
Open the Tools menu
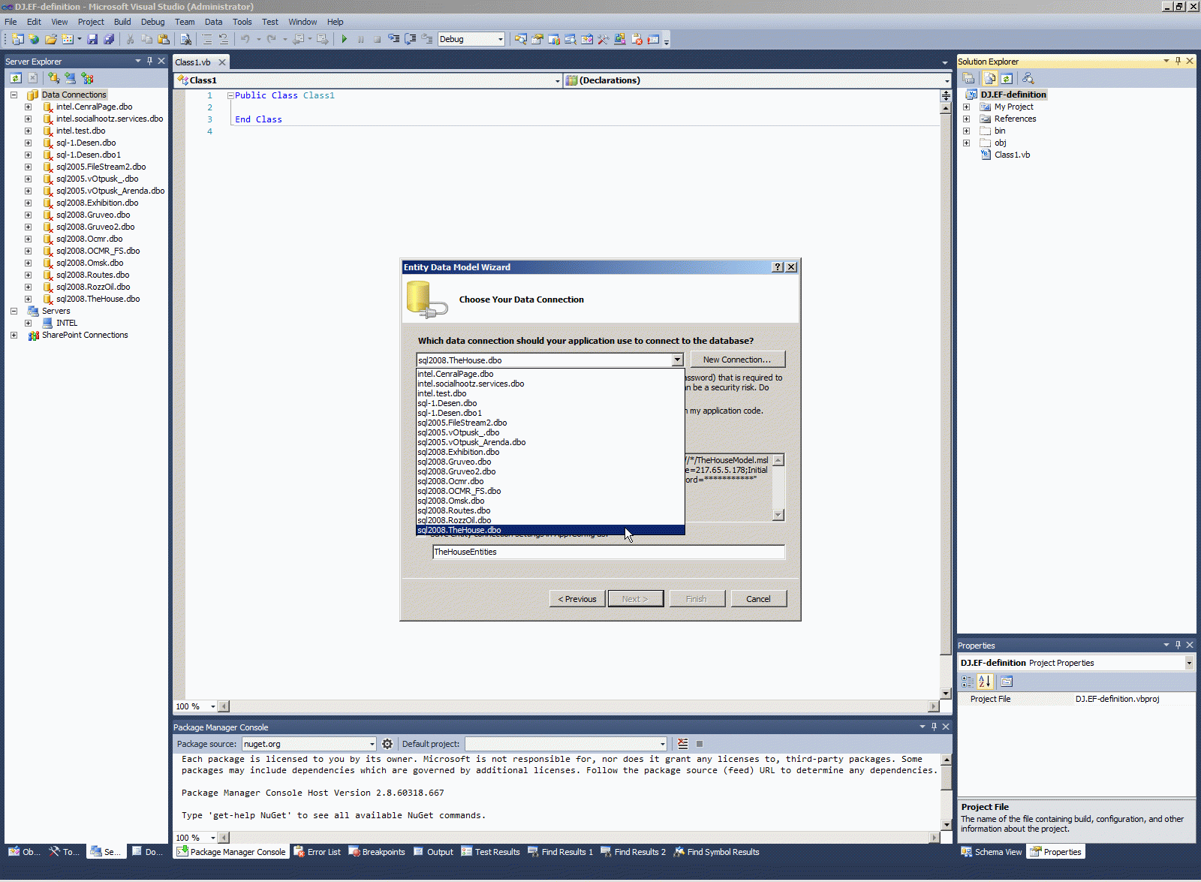242,22
